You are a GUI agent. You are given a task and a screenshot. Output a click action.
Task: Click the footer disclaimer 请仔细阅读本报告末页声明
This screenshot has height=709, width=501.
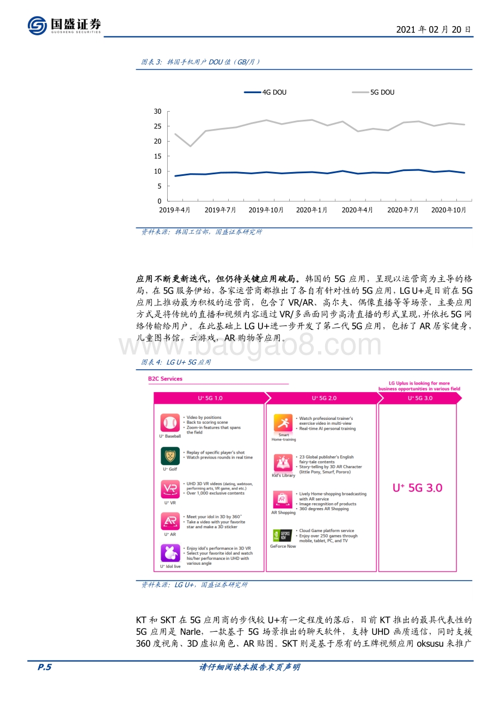250,668
